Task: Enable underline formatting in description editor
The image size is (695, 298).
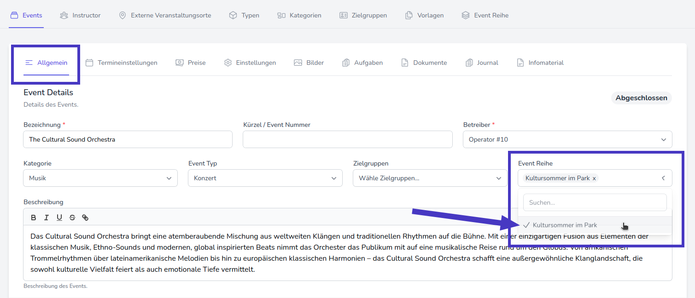Action: coord(59,218)
